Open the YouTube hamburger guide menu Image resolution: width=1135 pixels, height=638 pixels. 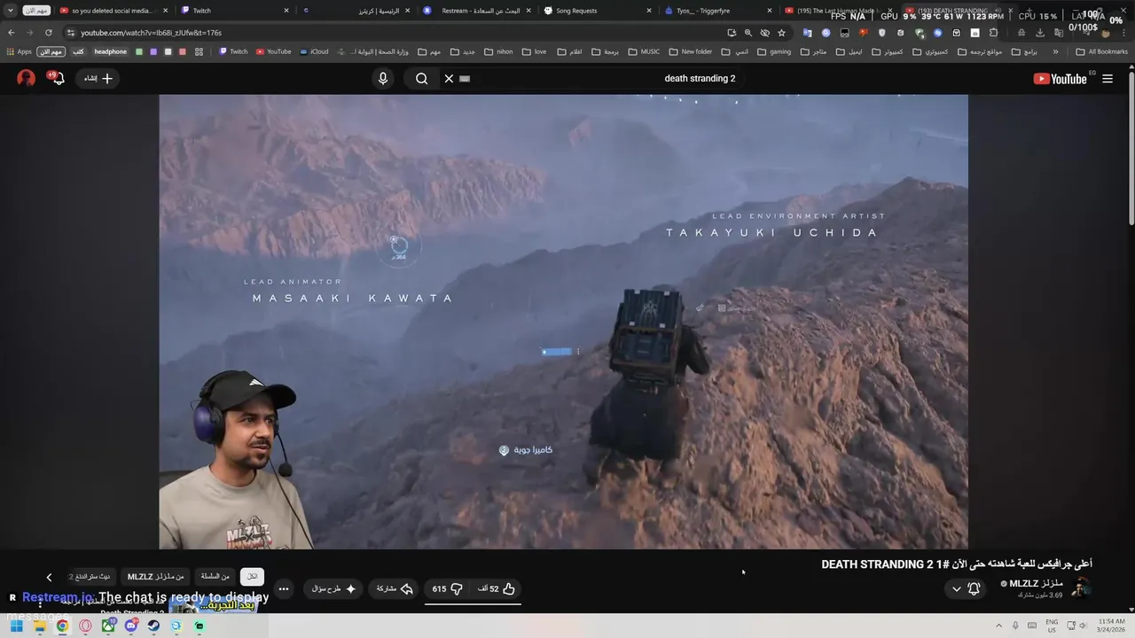point(1108,78)
